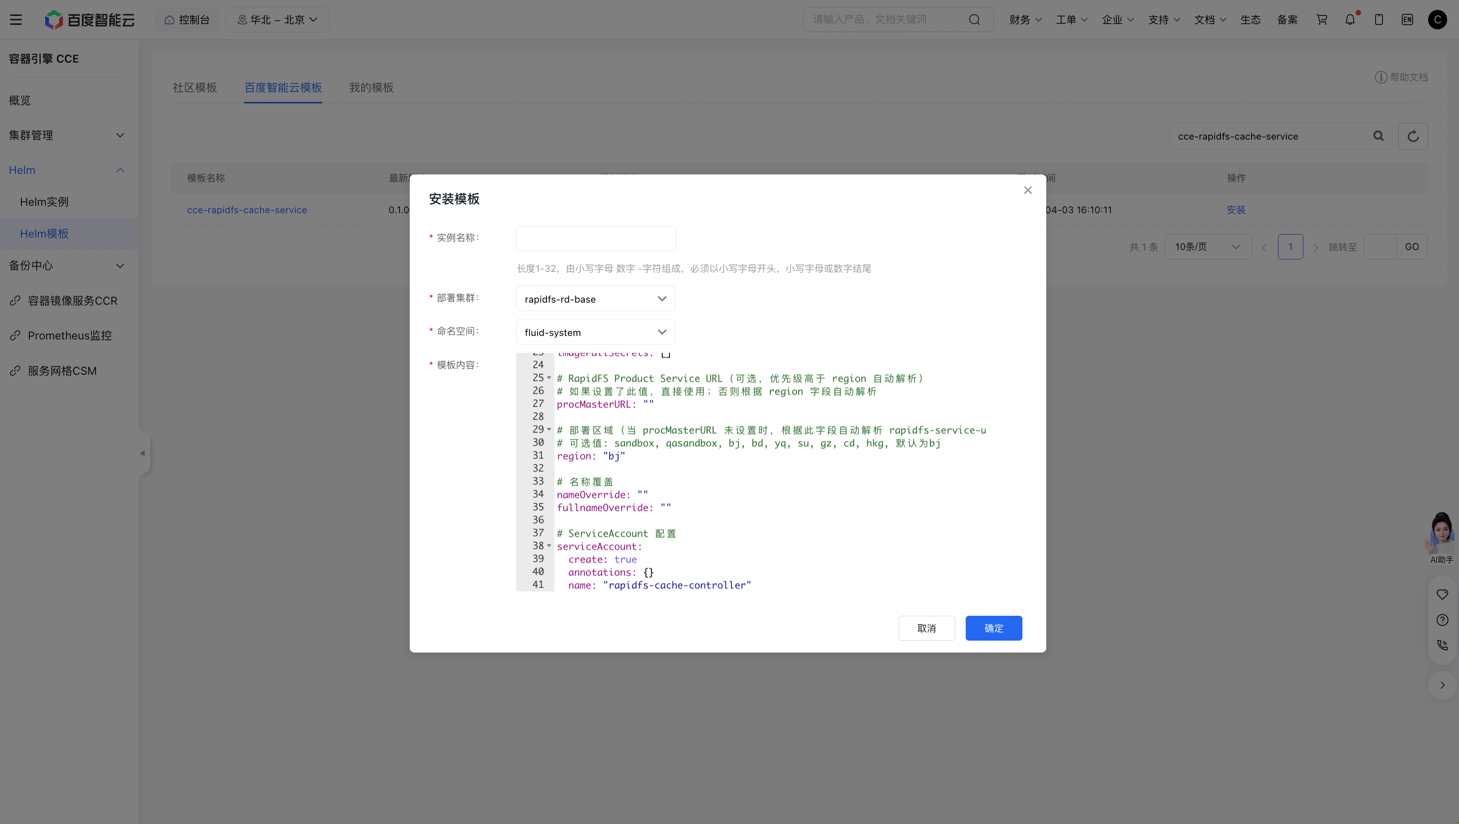Close the install template dialog
The image size is (1459, 824).
[x=1028, y=190]
